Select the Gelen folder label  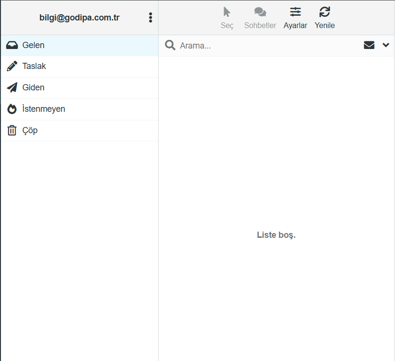33,45
